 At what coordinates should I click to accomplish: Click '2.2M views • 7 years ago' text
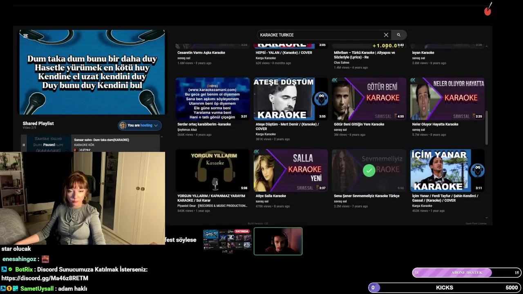[351, 206]
